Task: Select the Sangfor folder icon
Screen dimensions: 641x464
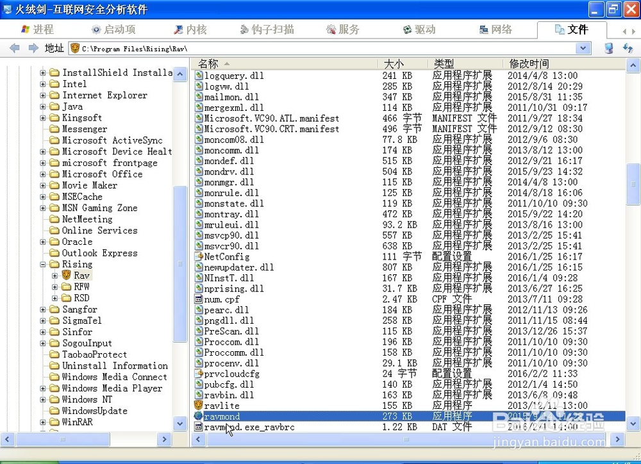Action: tap(54, 310)
